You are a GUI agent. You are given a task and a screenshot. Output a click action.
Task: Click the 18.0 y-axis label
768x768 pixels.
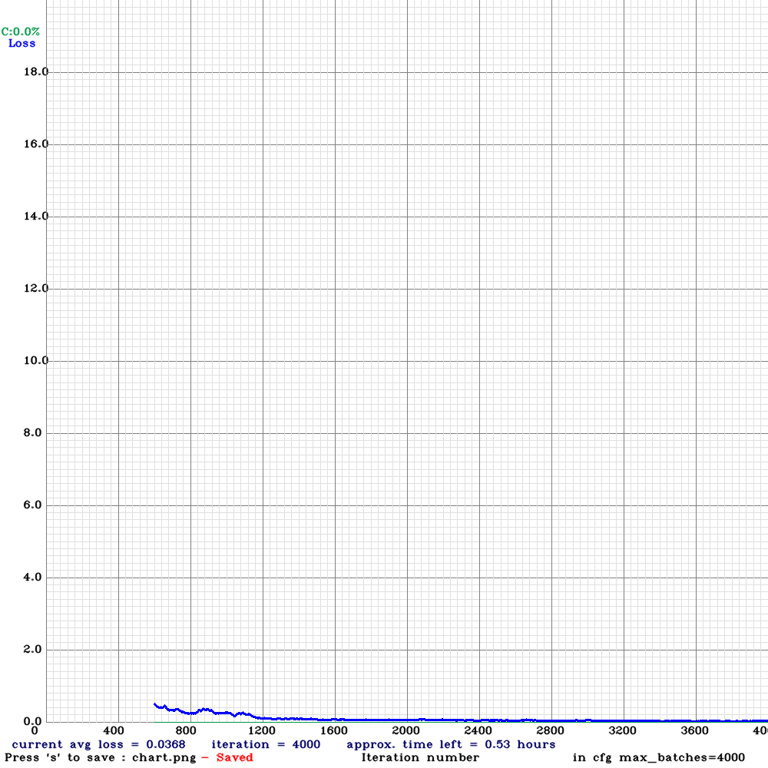(x=36, y=72)
